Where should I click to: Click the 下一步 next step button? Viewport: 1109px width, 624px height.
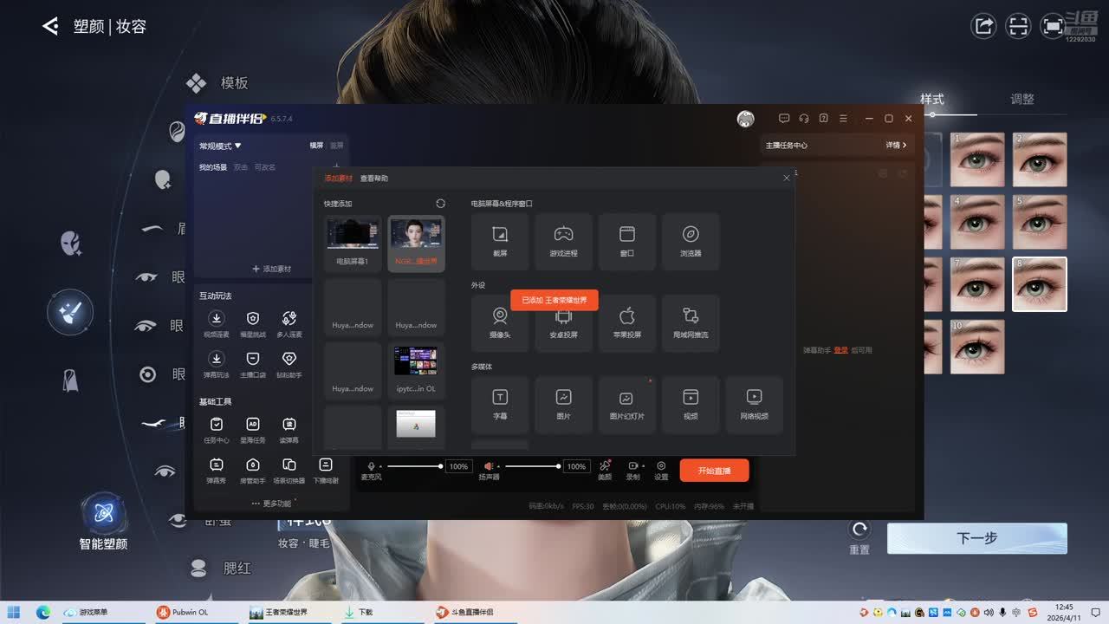[x=976, y=538]
